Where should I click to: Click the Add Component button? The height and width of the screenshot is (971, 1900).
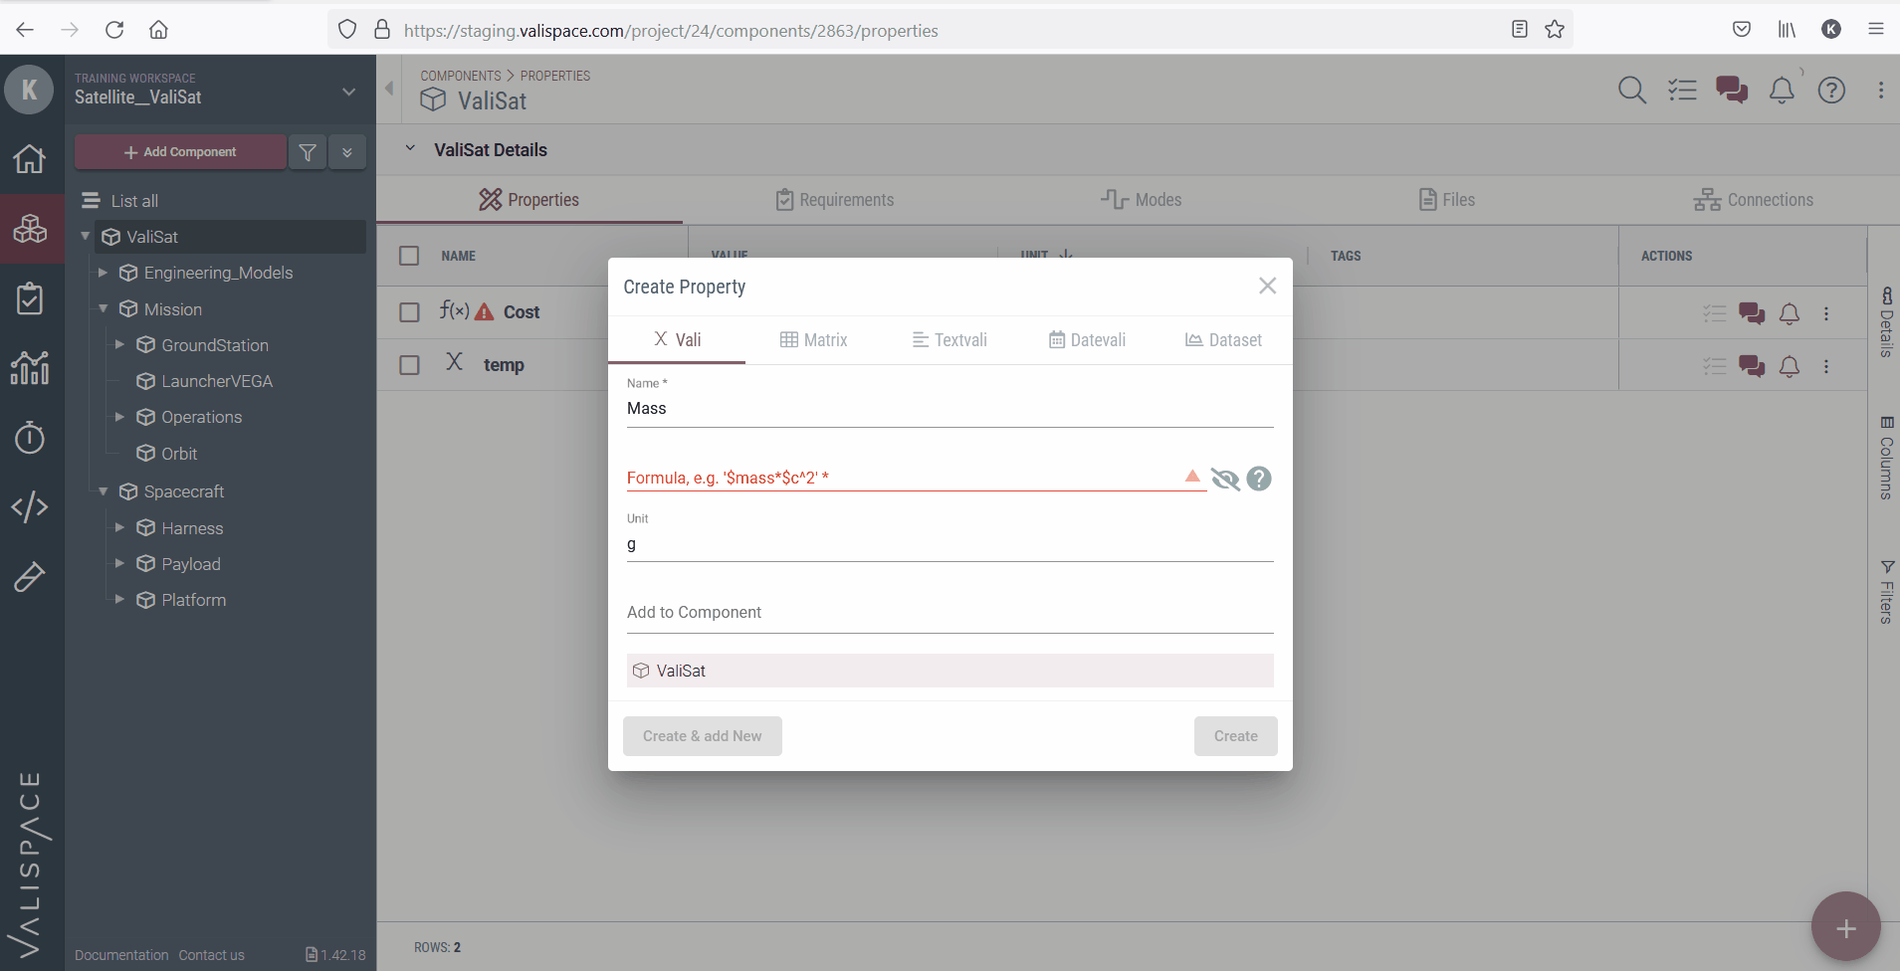point(180,152)
